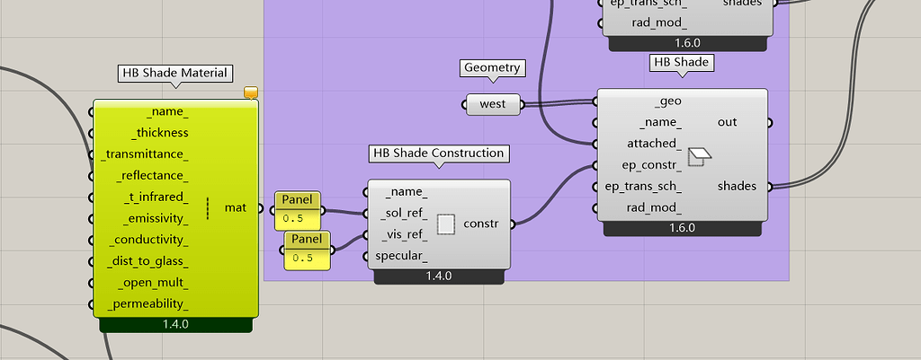The image size is (921, 360).
Task: Click the _permeability_ input parameter
Action: pyautogui.click(x=148, y=305)
